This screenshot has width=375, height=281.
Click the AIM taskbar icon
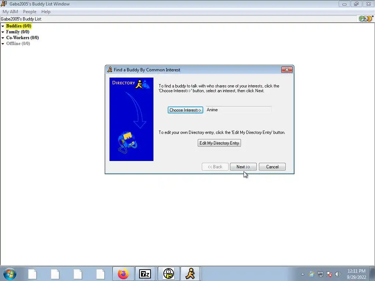[190, 274]
